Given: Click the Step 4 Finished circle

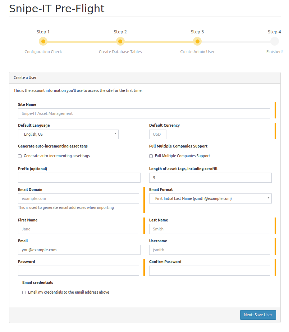Looking at the screenshot, I should [274, 42].
